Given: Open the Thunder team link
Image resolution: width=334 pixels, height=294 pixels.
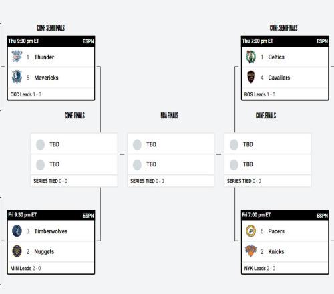Looking at the screenshot, I should click(x=44, y=57).
